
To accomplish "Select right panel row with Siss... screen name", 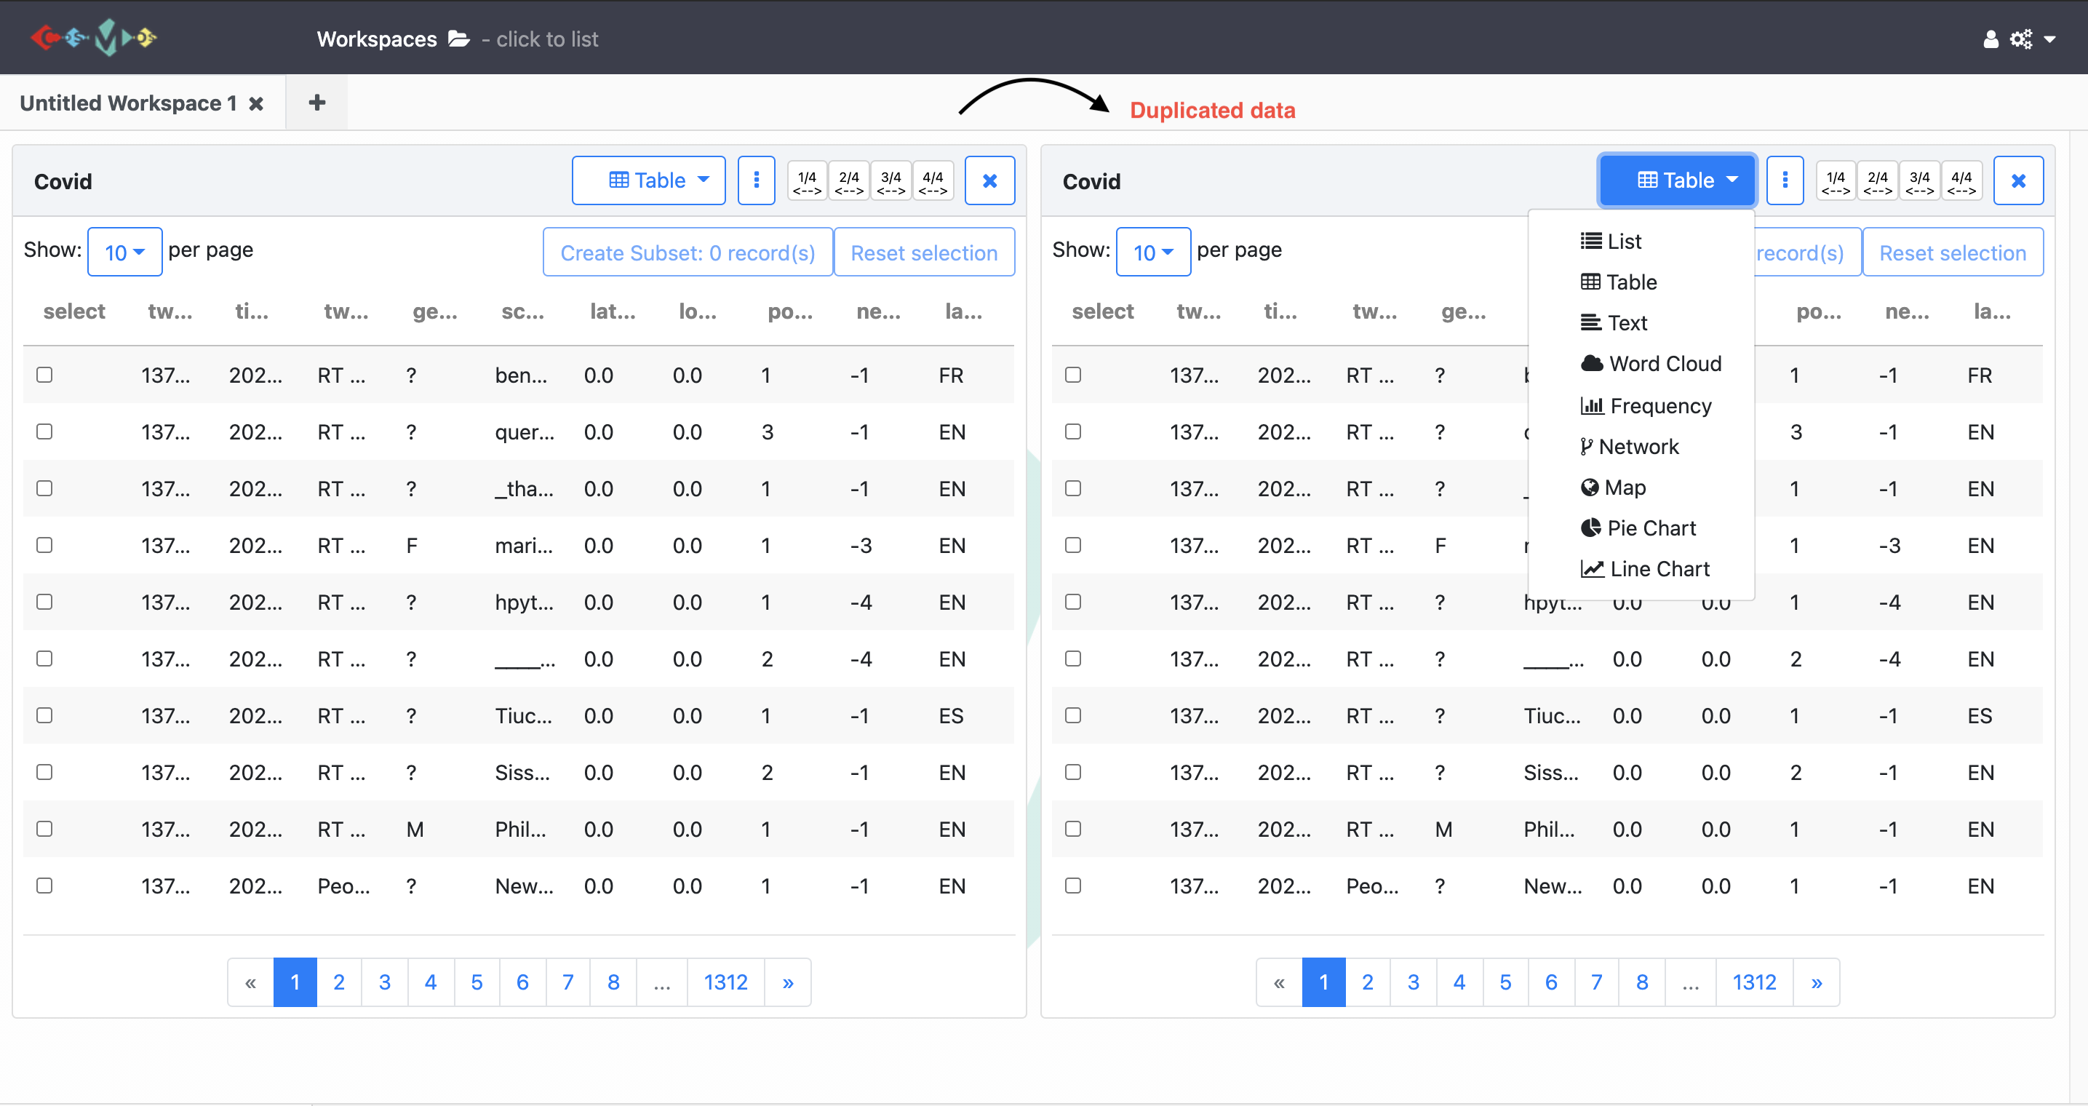I will coord(1073,772).
